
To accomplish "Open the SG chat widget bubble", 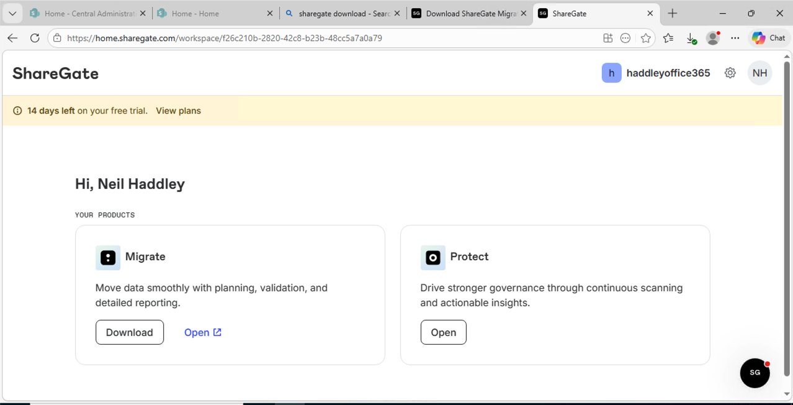I will click(755, 373).
